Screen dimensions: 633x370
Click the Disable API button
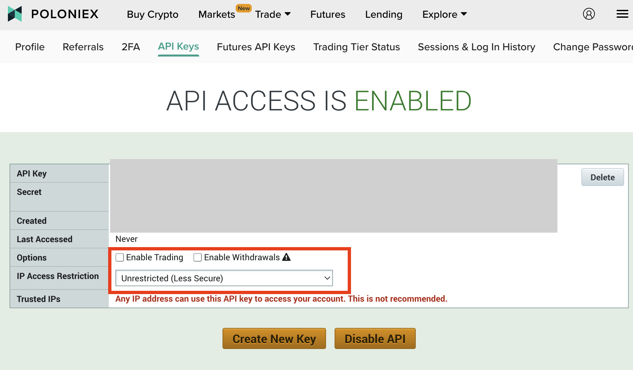(x=375, y=338)
